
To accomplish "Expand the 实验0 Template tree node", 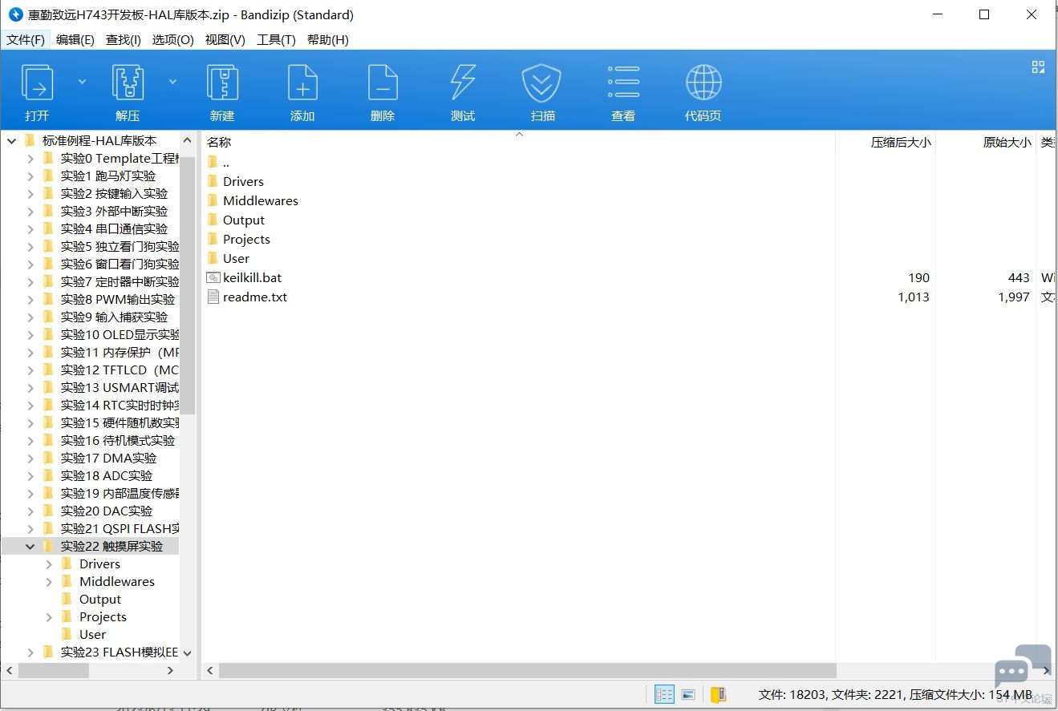I will (x=30, y=158).
